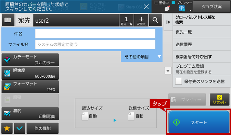
Task: Close the document cover notification message
Action: [x=146, y=7]
